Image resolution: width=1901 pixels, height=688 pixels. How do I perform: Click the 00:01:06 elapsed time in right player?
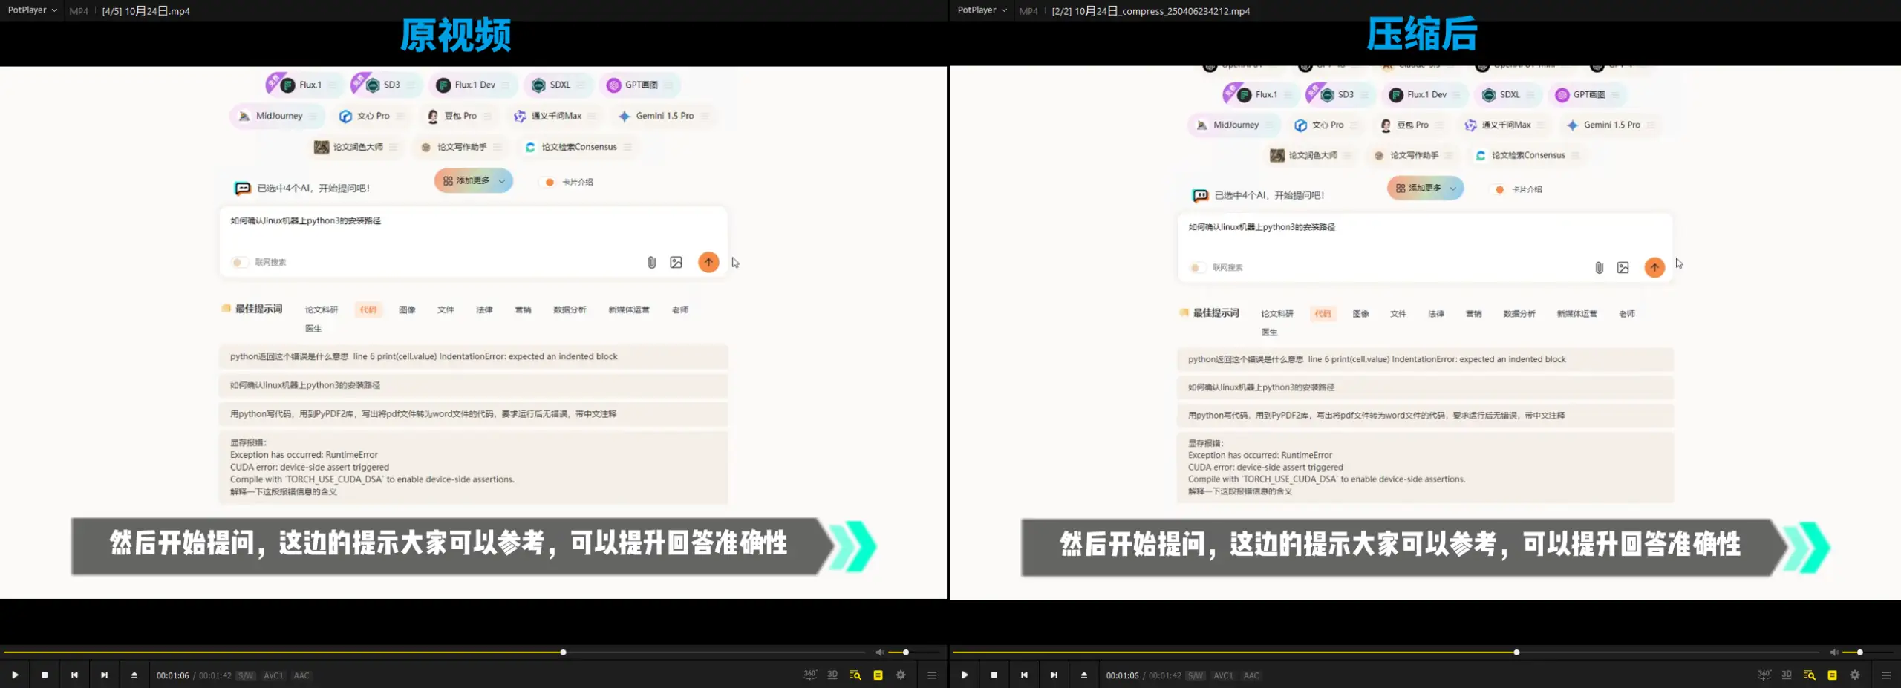[1122, 675]
